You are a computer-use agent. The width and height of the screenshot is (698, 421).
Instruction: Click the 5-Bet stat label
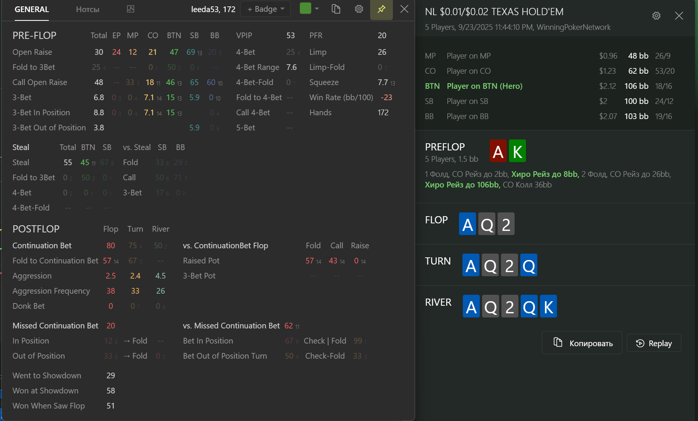click(x=245, y=128)
